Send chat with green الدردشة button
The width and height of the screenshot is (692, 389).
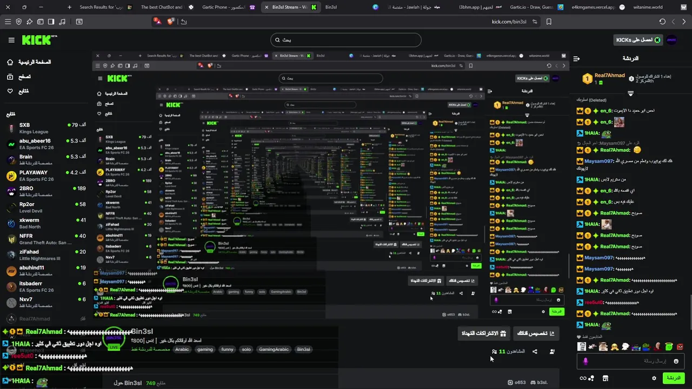[674, 378]
